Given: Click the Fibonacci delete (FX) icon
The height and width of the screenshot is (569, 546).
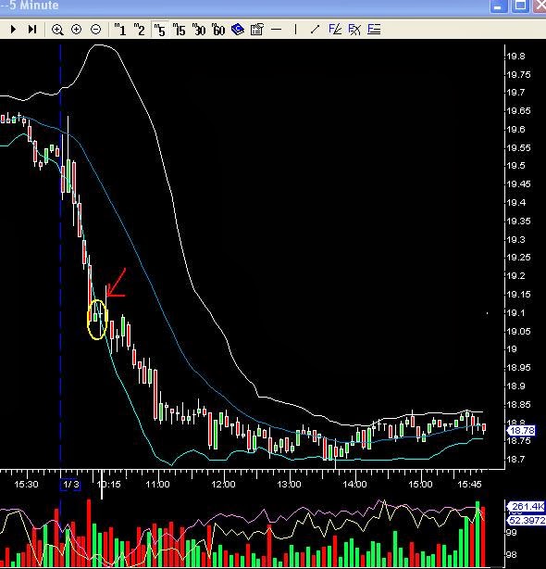Looking at the screenshot, I should 354,30.
